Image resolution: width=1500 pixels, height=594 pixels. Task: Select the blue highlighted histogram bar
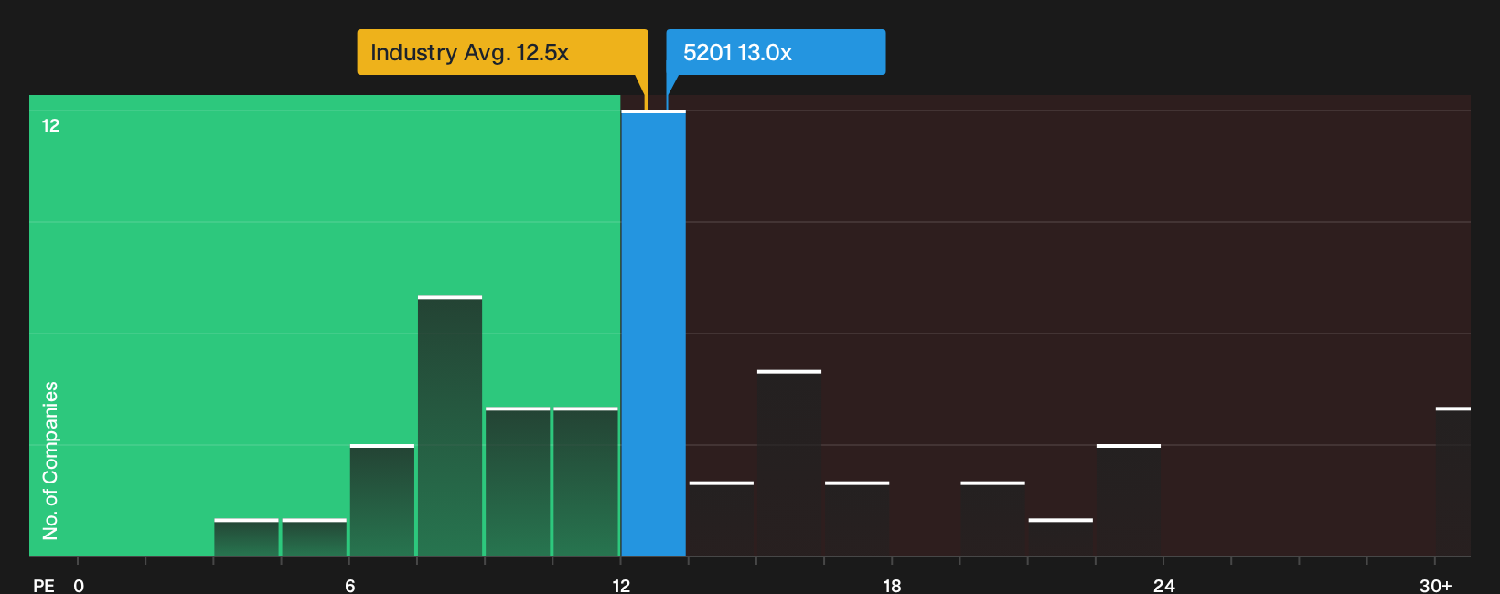[x=653, y=334]
